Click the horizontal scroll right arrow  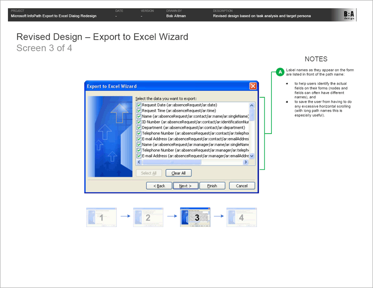(x=246, y=162)
